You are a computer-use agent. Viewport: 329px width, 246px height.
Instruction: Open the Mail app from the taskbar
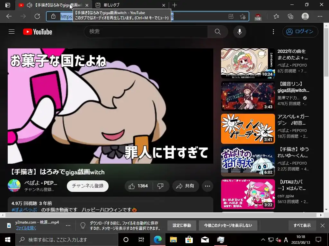205,240
